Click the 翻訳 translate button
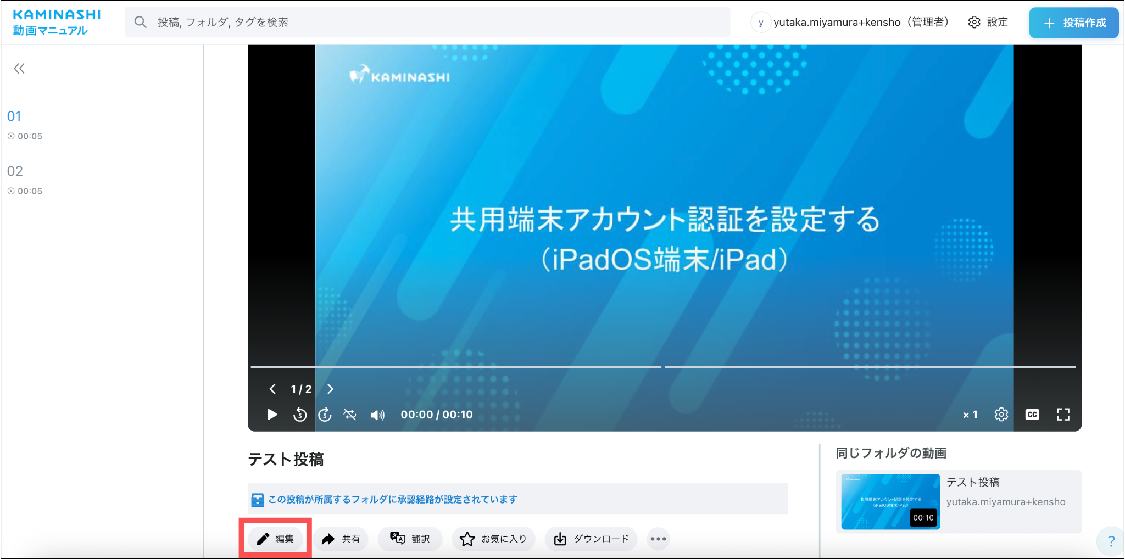 tap(410, 539)
